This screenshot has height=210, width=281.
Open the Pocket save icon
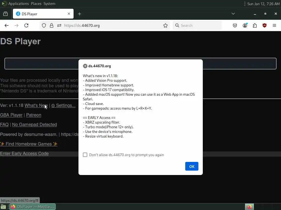click(235, 25)
